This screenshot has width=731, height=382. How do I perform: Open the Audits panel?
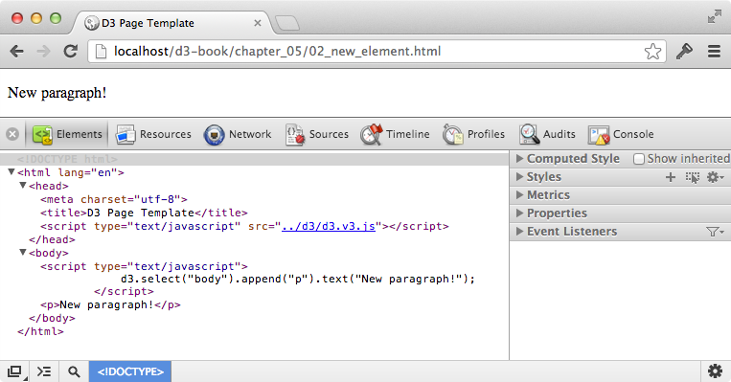click(x=547, y=134)
